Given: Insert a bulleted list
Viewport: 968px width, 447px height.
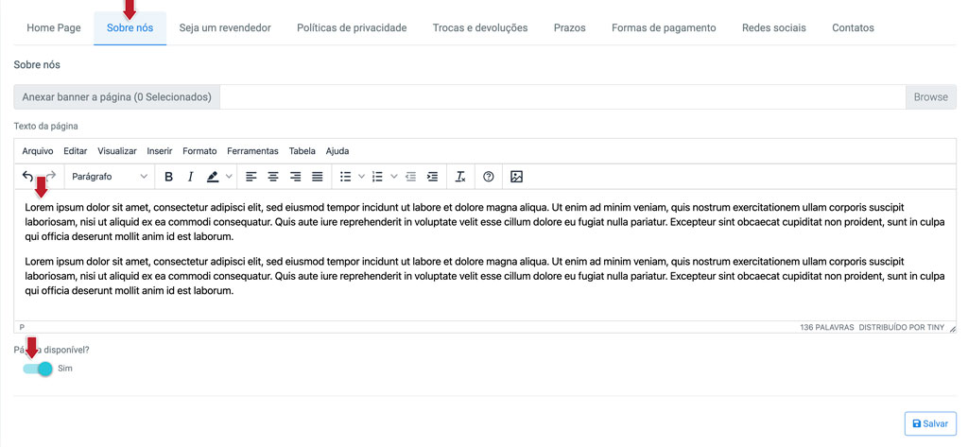Looking at the screenshot, I should click(346, 177).
